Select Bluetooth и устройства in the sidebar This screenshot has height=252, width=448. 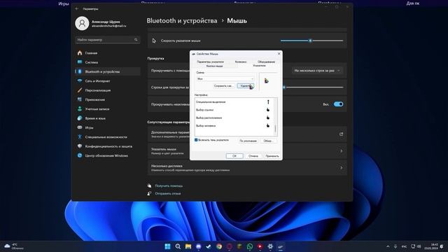pos(107,71)
